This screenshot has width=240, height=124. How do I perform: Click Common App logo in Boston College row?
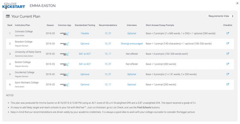[64, 64]
